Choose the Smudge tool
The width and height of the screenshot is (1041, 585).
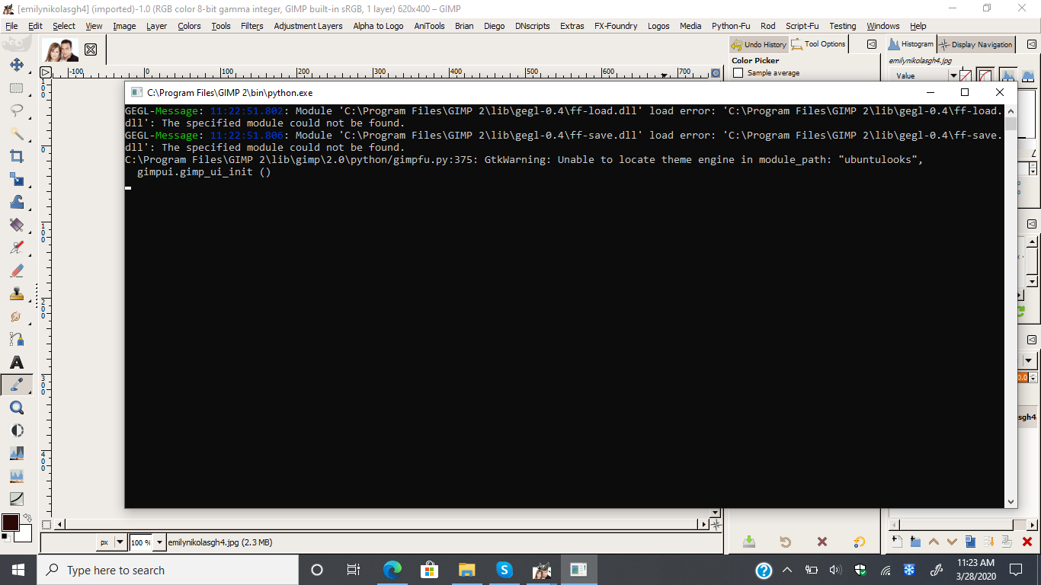[16, 316]
